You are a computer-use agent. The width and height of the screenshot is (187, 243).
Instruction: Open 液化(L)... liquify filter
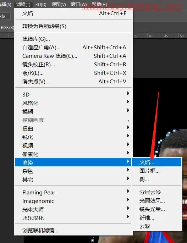pyautogui.click(x=74, y=73)
